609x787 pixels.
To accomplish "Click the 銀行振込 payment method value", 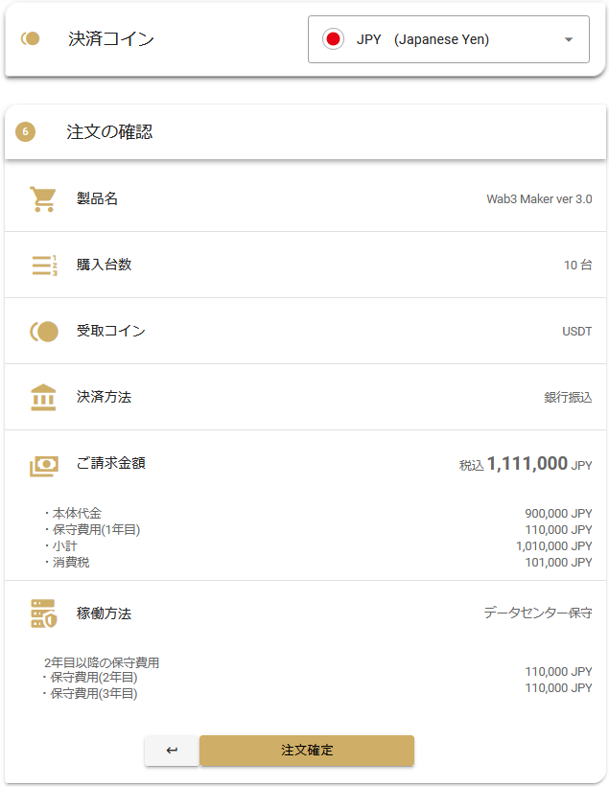I will (568, 398).
